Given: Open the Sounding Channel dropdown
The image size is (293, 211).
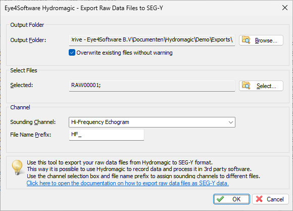Looking at the screenshot, I should (x=152, y=122).
